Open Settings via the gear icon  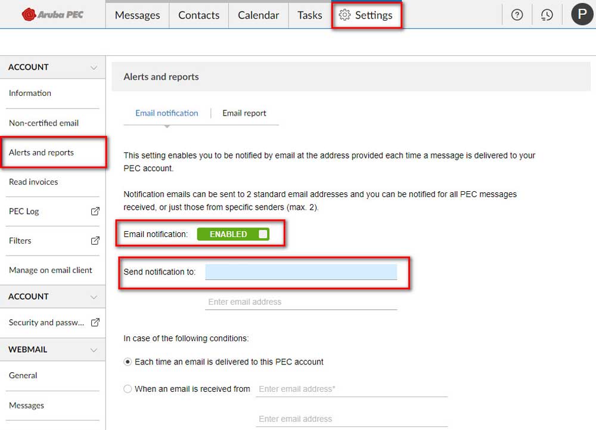pyautogui.click(x=344, y=15)
